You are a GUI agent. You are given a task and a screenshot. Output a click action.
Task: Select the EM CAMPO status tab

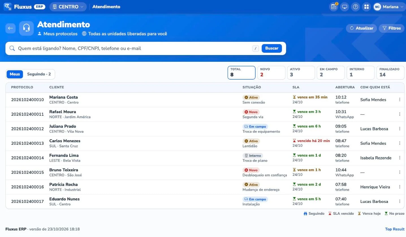(x=331, y=73)
